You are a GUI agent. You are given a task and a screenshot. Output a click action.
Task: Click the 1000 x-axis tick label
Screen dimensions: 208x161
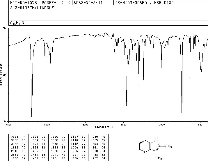[162, 125]
